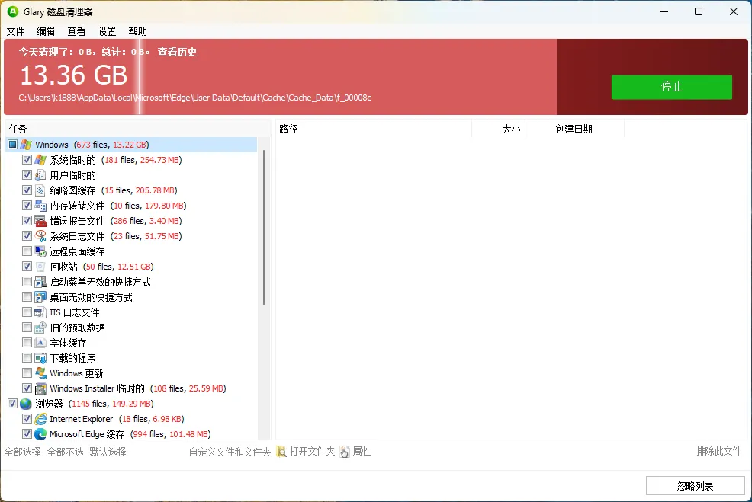Click the 属性 properties icon
The width and height of the screenshot is (752, 502).
(345, 452)
